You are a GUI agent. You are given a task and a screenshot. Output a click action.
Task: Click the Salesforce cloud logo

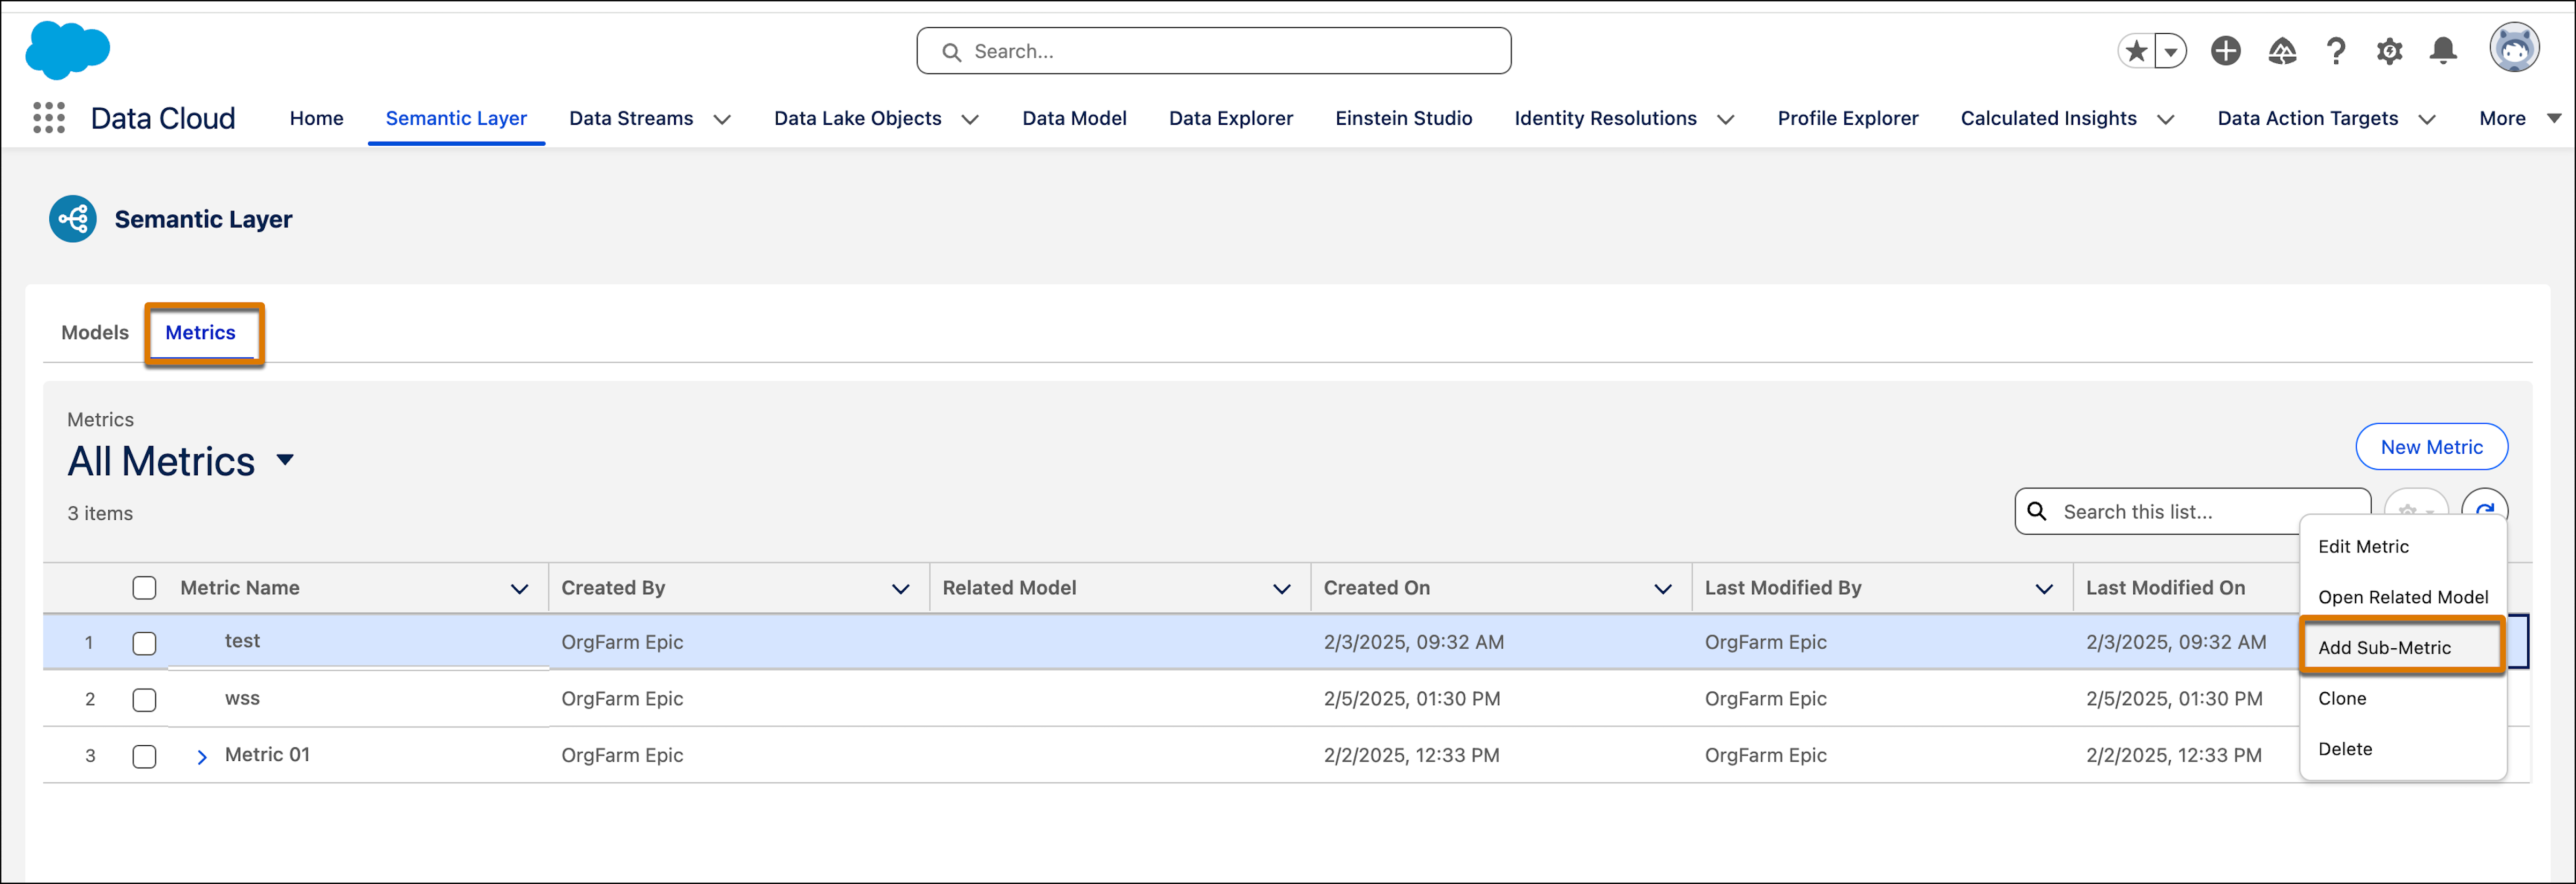pyautogui.click(x=67, y=49)
